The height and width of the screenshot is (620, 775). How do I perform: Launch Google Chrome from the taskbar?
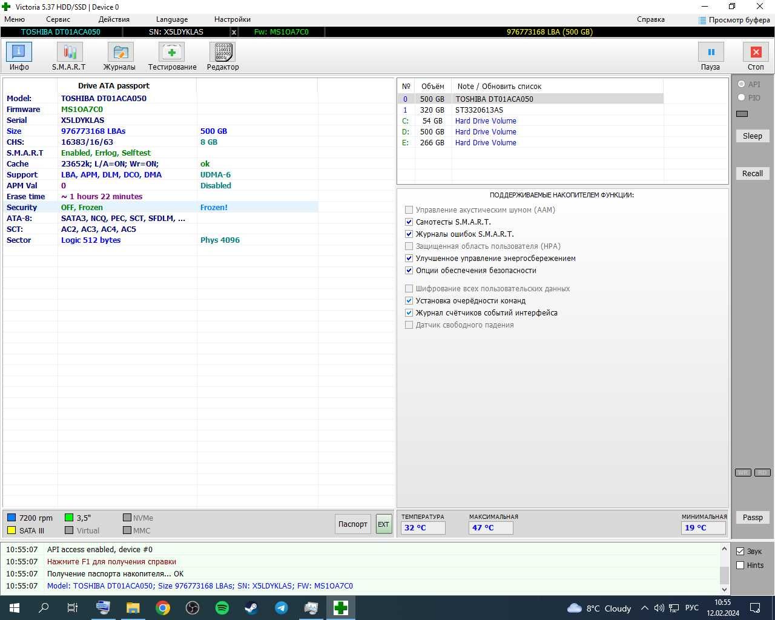pos(162,608)
